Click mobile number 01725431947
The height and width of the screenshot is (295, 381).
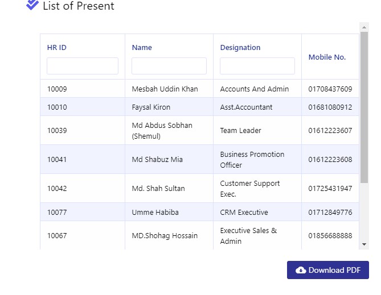tap(330, 189)
